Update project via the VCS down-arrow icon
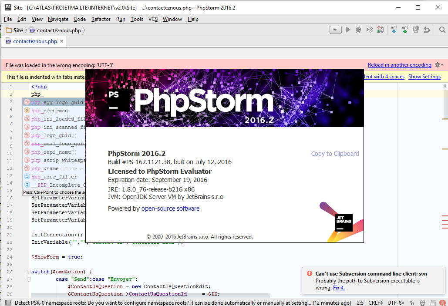Viewport: 448px width, 306px height. pyautogui.click(x=394, y=30)
